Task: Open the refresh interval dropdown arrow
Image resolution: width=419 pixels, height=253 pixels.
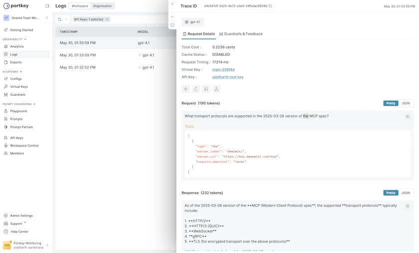Action: click(66, 19)
